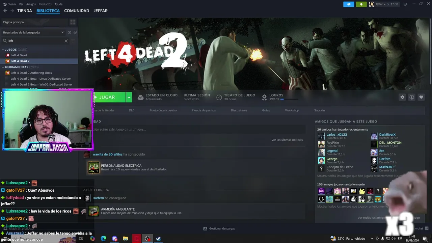This screenshot has width=432, height=243.
Task: Show ready-to-play games only icon
Action: [x=75, y=32]
